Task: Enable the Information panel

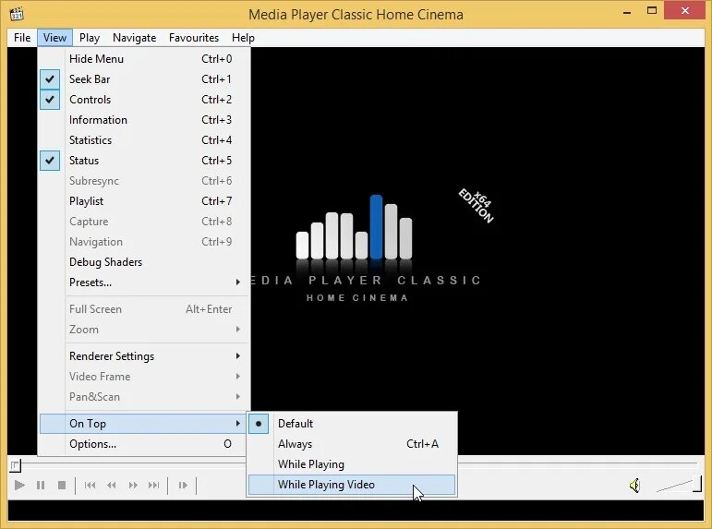Action: tap(145, 120)
